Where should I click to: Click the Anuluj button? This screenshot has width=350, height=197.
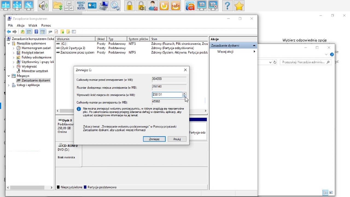[x=177, y=139]
